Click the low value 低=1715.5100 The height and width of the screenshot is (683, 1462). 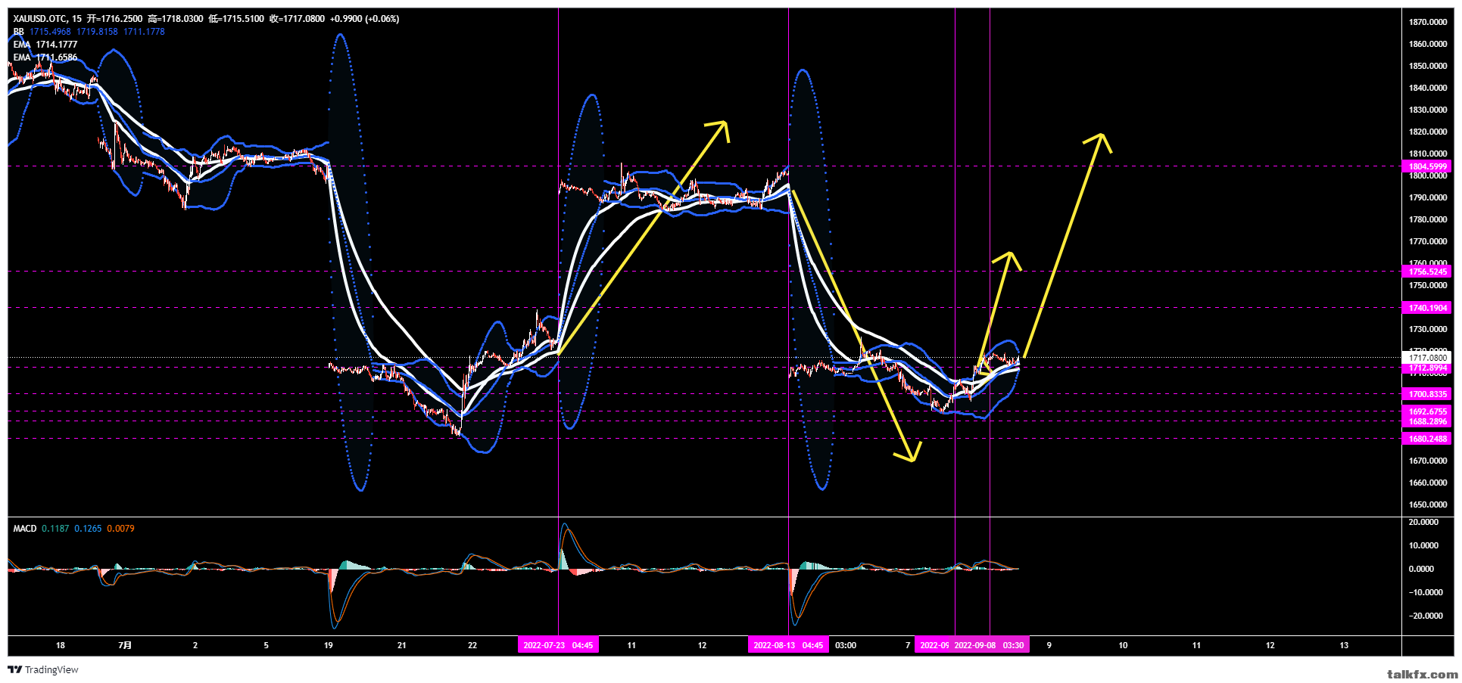[x=236, y=19]
